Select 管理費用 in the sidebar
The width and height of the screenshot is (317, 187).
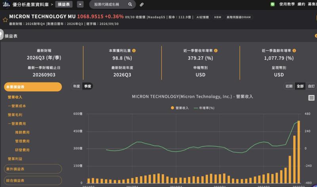coord(23,141)
